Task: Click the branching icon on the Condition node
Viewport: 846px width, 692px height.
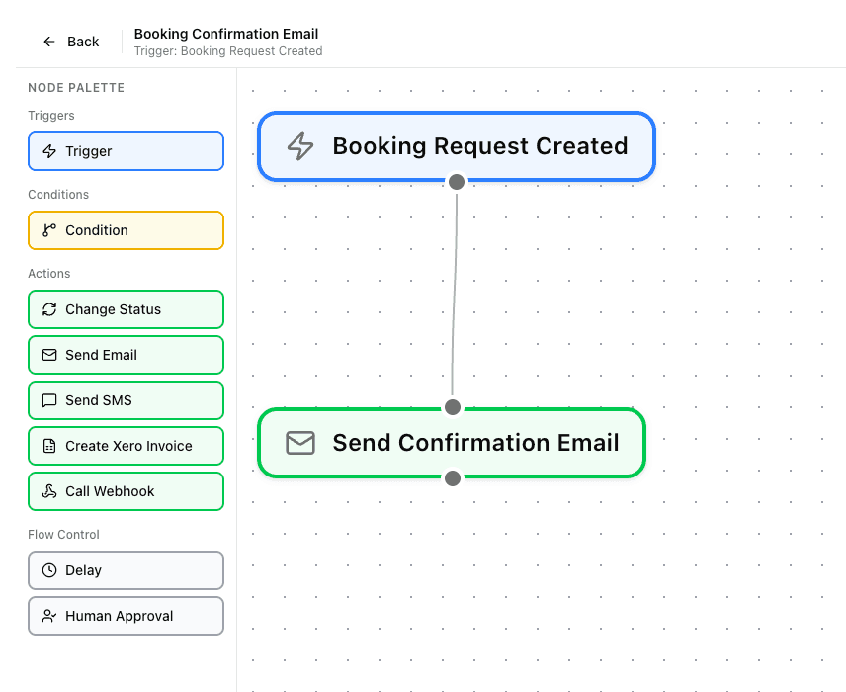Action: pos(47,230)
